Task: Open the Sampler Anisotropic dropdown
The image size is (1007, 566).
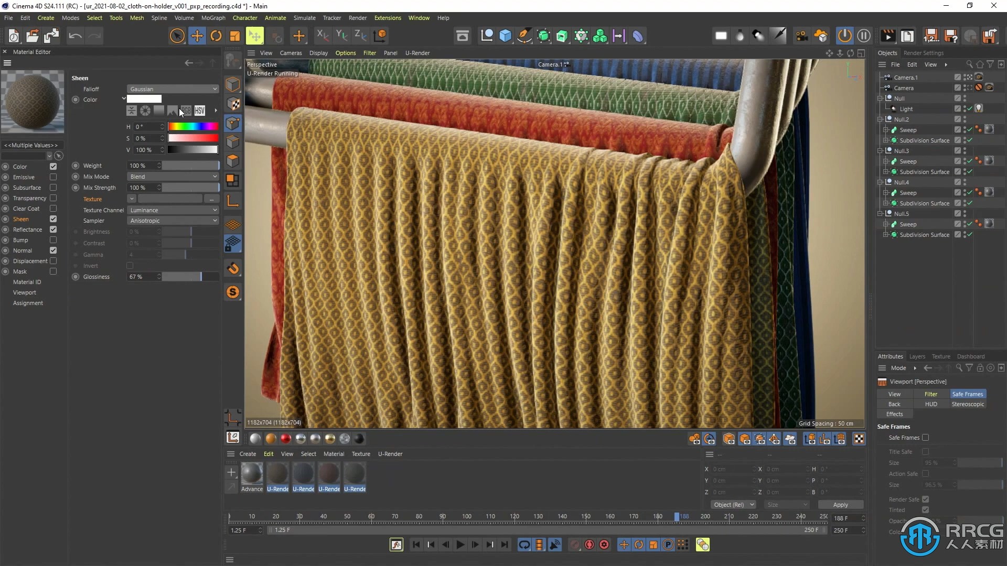Action: pos(173,221)
